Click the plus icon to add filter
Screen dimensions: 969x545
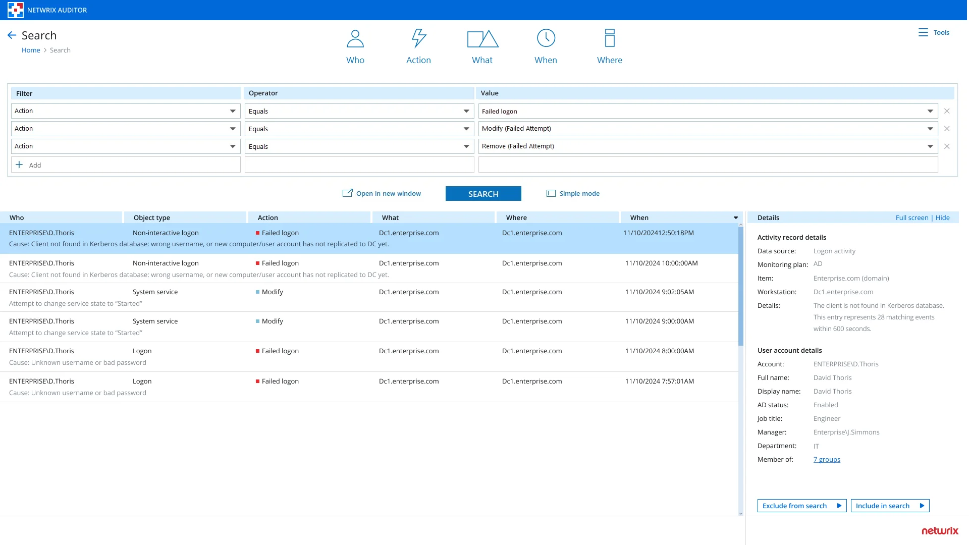pyautogui.click(x=19, y=165)
